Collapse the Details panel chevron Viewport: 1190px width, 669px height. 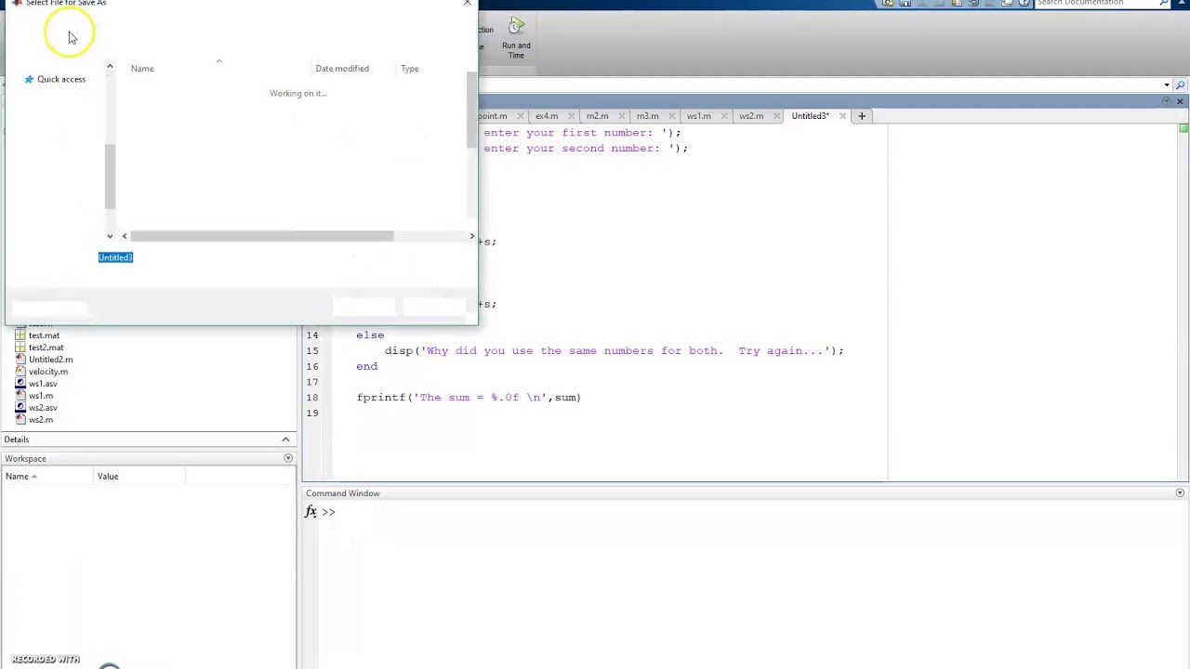pos(285,439)
